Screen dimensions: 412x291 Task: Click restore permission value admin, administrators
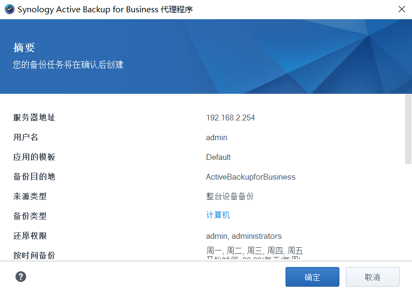pyautogui.click(x=243, y=236)
